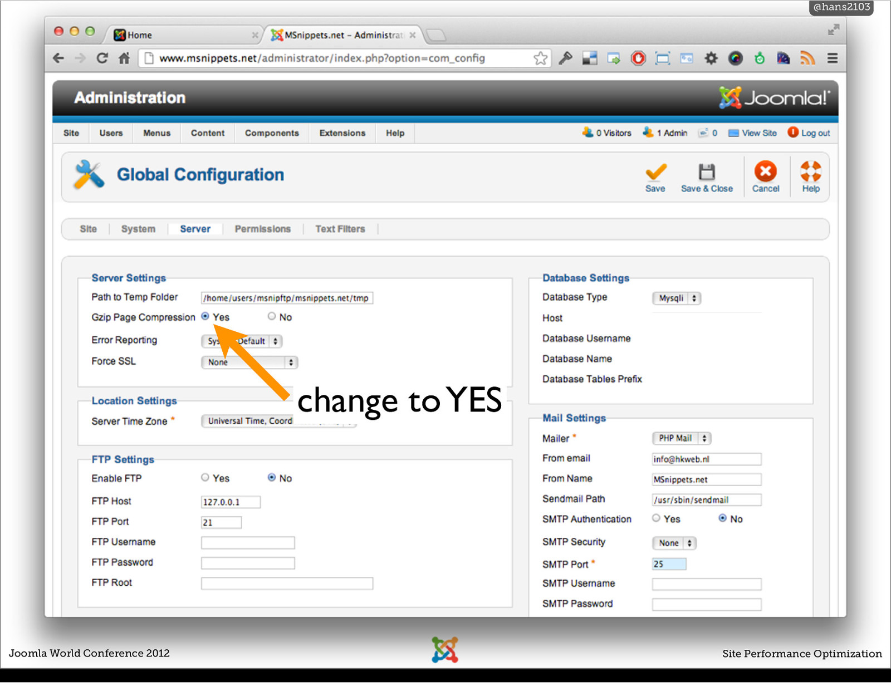The height and width of the screenshot is (686, 891).
Task: Open the Components menu
Action: click(272, 133)
